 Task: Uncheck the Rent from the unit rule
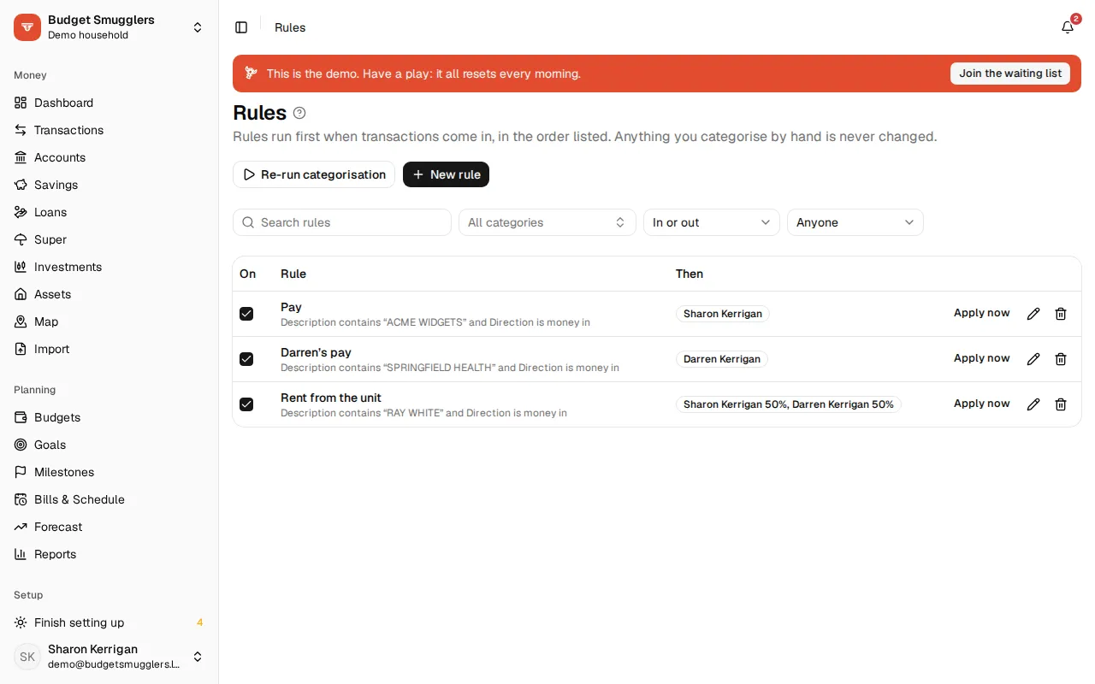click(x=246, y=404)
